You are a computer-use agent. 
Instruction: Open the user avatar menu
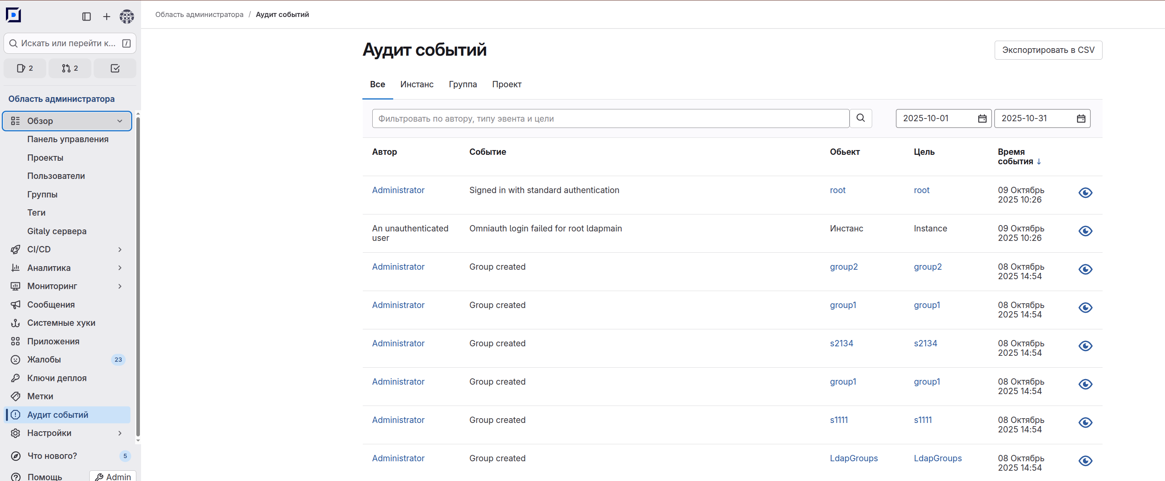(x=126, y=17)
